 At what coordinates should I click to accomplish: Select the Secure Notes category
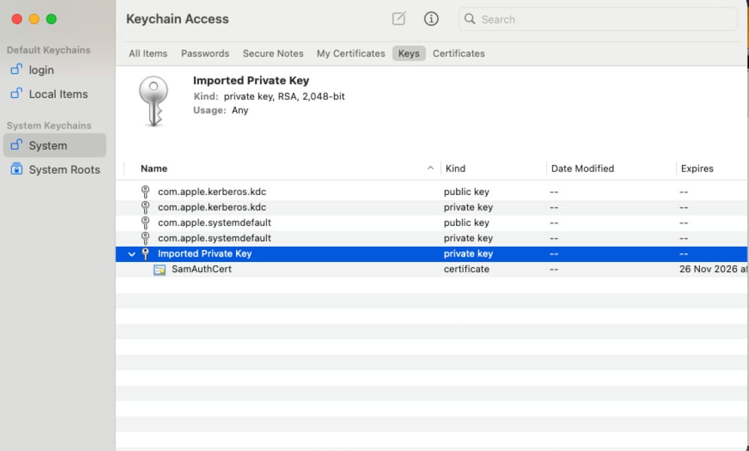273,54
